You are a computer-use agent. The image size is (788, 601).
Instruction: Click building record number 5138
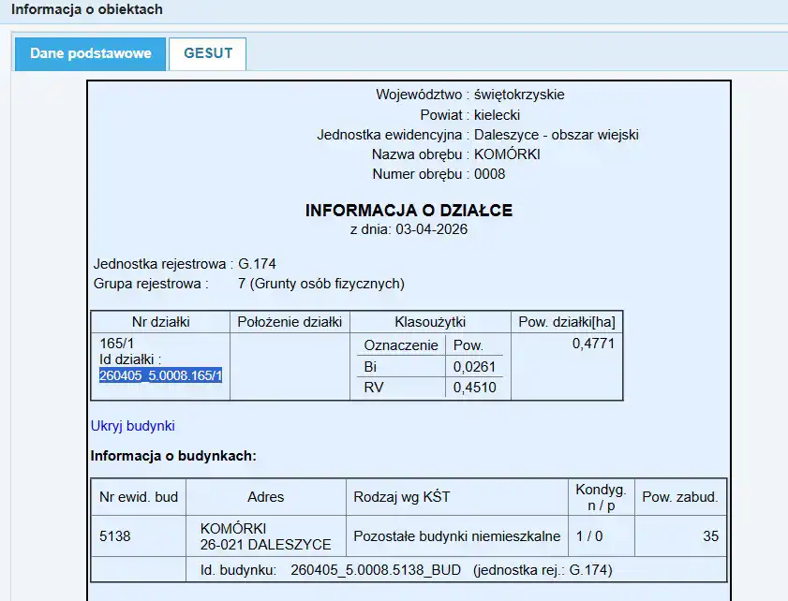pos(115,536)
